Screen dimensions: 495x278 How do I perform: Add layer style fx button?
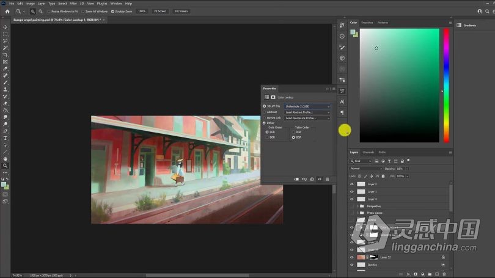click(408, 274)
